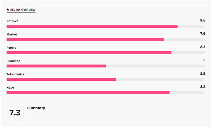Click the Product label
This screenshot has height=128, width=212.
pyautogui.click(x=12, y=21)
